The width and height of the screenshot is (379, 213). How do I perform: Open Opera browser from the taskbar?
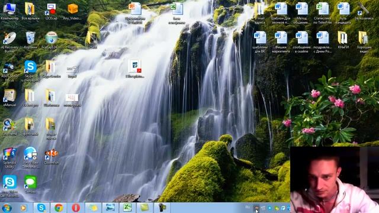76,208
